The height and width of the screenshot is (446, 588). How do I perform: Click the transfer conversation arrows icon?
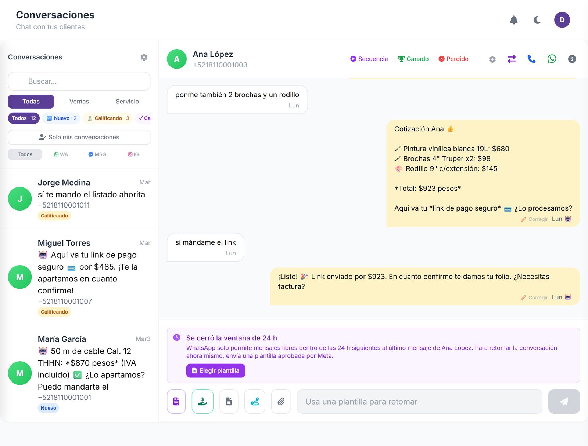click(x=512, y=59)
